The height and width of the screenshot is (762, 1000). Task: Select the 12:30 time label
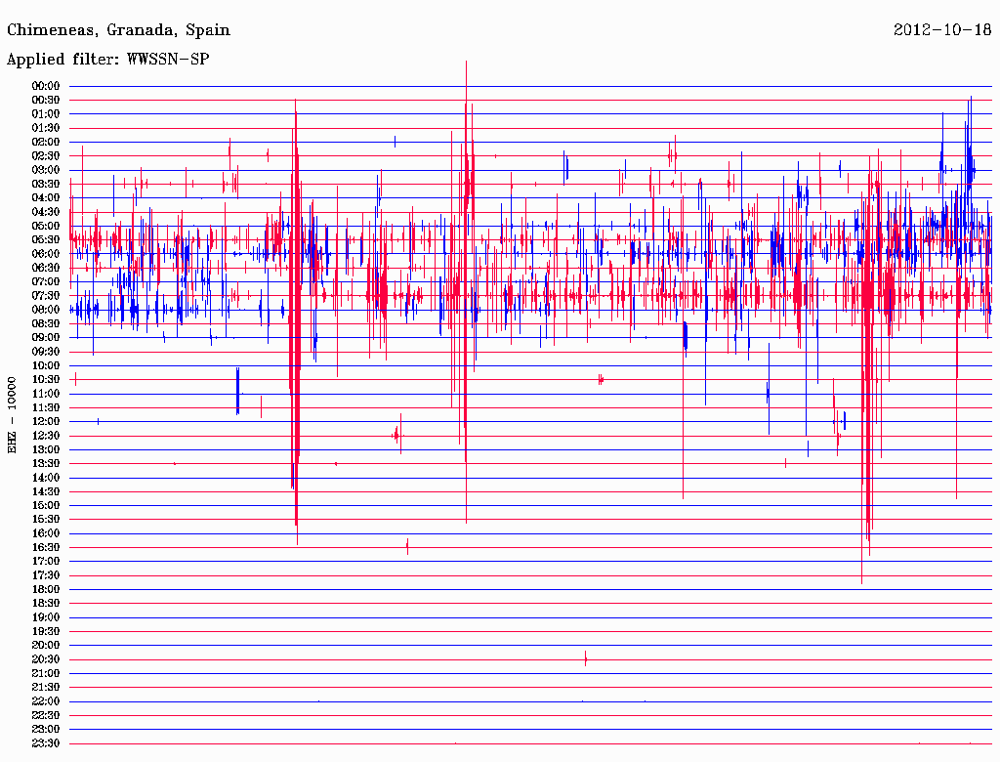point(45,436)
